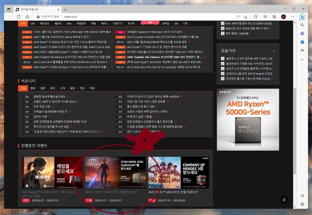Open Ryzen 5 7600X R23 test article
Image resolution: width=312 pixels, height=215 pixels.
pos(68,52)
